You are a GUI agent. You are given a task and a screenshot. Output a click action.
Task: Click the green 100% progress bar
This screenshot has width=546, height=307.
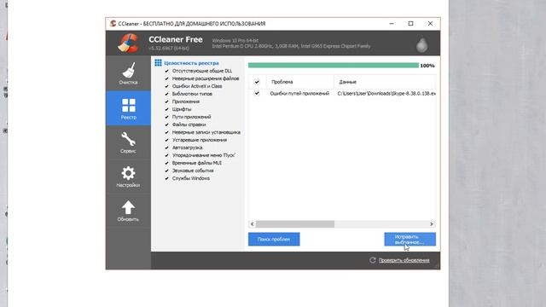tap(334, 65)
